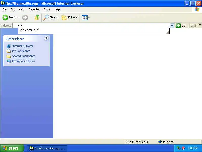Open the Tools menu
Viewport: 202px width, 152px height.
pos(47,9)
